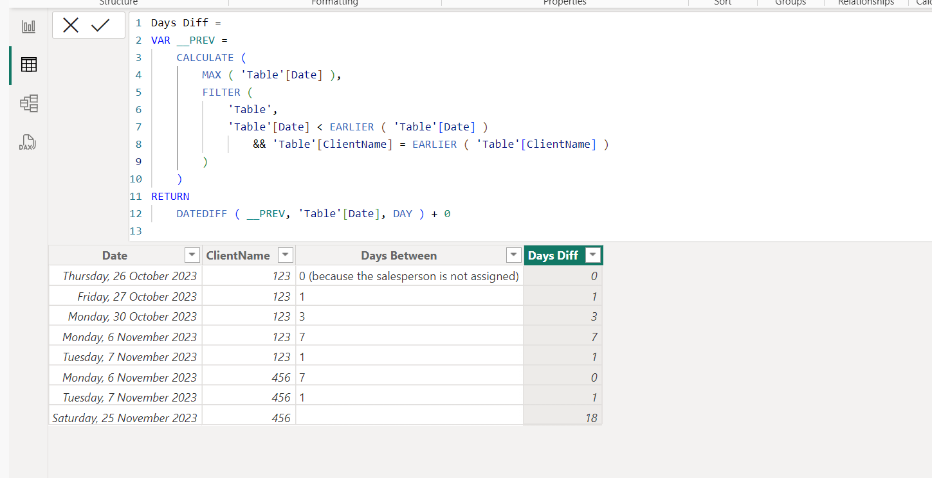Switch to the Table data view
Viewport: 932px width, 478px height.
point(29,65)
